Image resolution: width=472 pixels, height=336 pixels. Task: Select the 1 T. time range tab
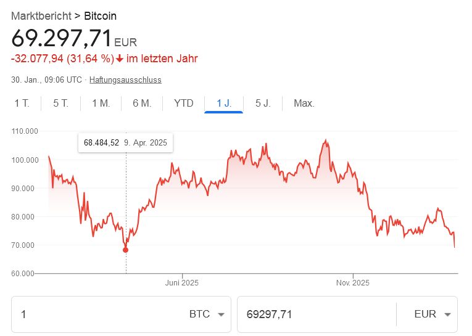(22, 103)
